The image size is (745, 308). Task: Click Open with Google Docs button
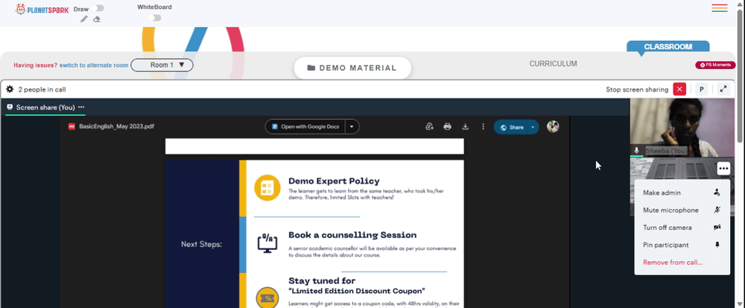pos(305,126)
